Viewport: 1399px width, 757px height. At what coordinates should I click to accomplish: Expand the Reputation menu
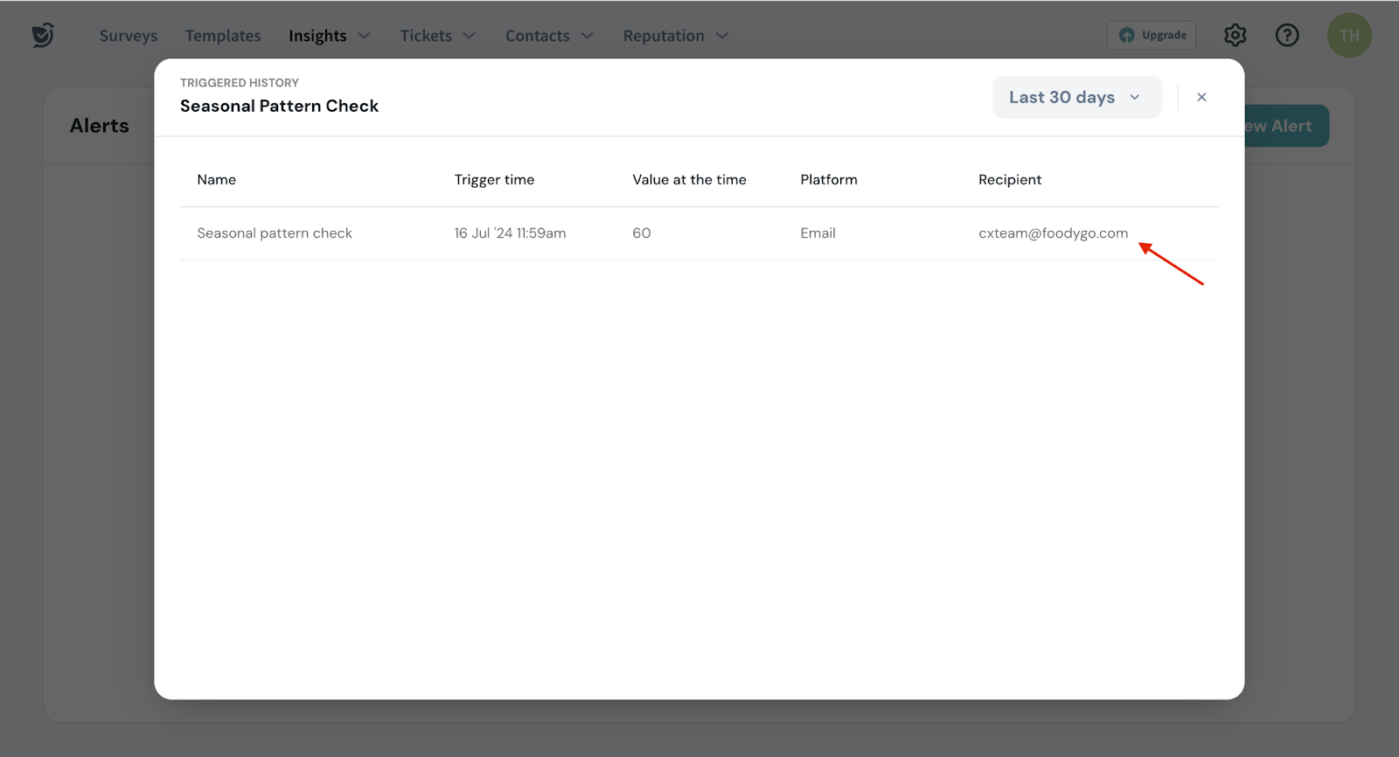(x=674, y=36)
